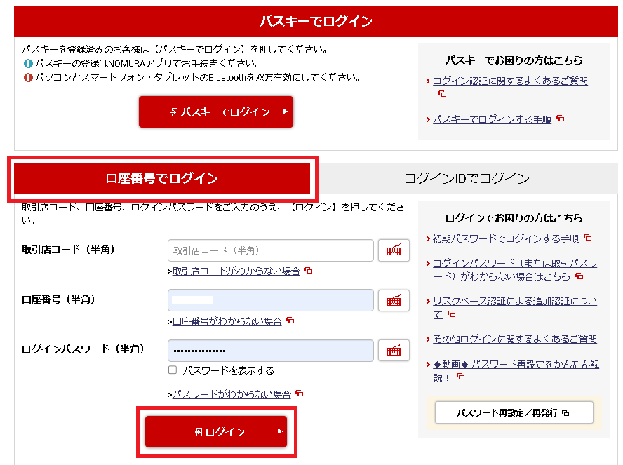Click external-link icon beside パスワードがわからない場合
The image size is (623, 465).
299,394
